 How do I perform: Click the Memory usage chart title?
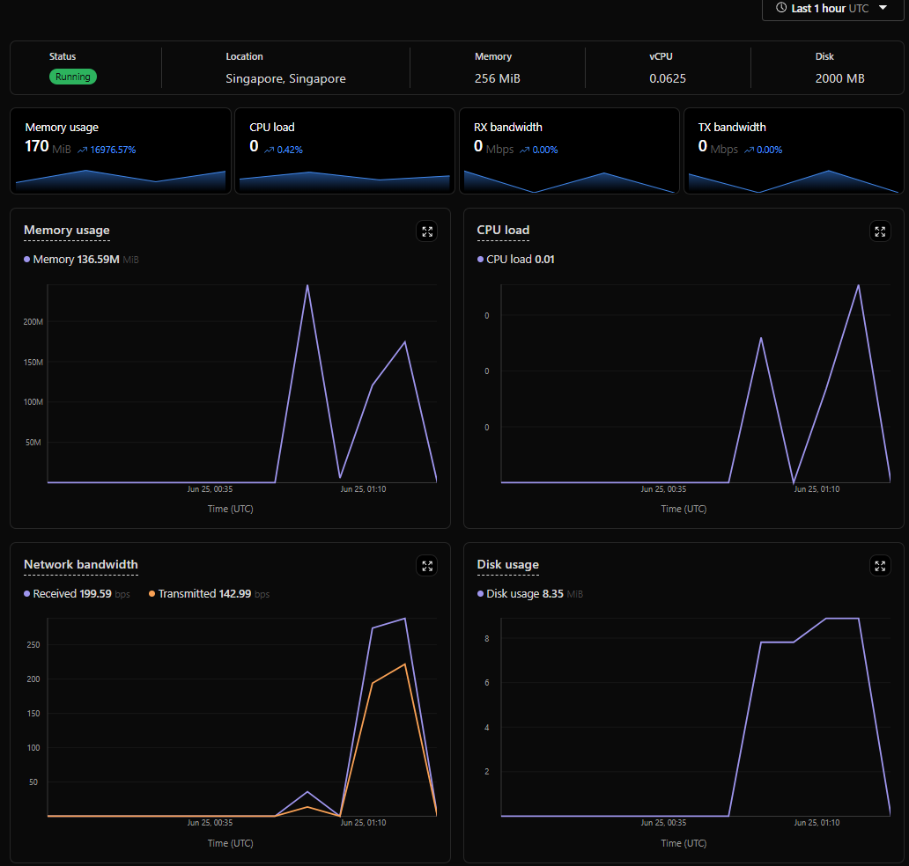pyautogui.click(x=67, y=230)
